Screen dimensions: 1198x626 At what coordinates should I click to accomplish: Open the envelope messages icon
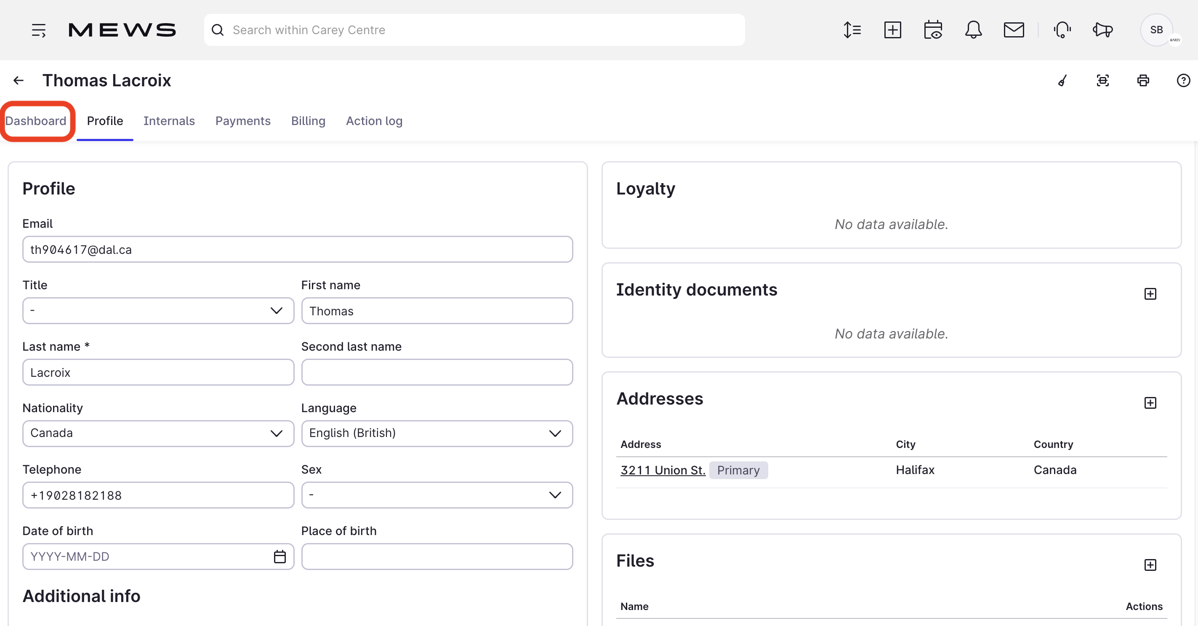point(1013,30)
